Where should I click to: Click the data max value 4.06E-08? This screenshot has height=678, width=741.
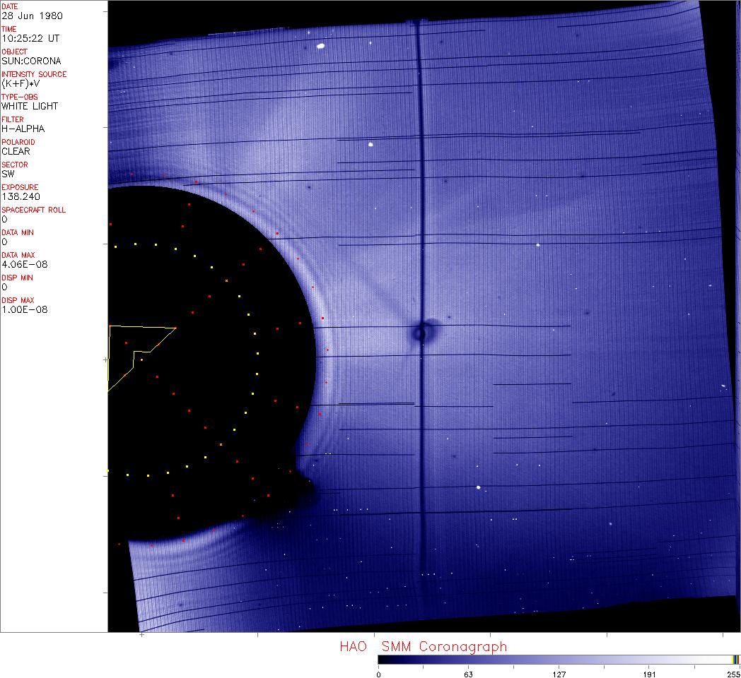point(24,264)
